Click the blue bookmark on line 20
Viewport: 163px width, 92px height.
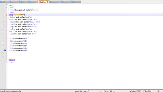point(5,50)
